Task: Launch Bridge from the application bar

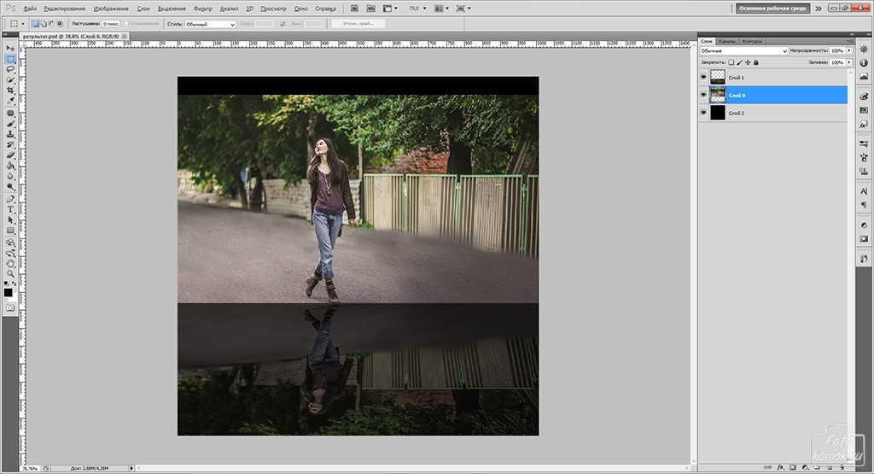Action: (x=354, y=9)
